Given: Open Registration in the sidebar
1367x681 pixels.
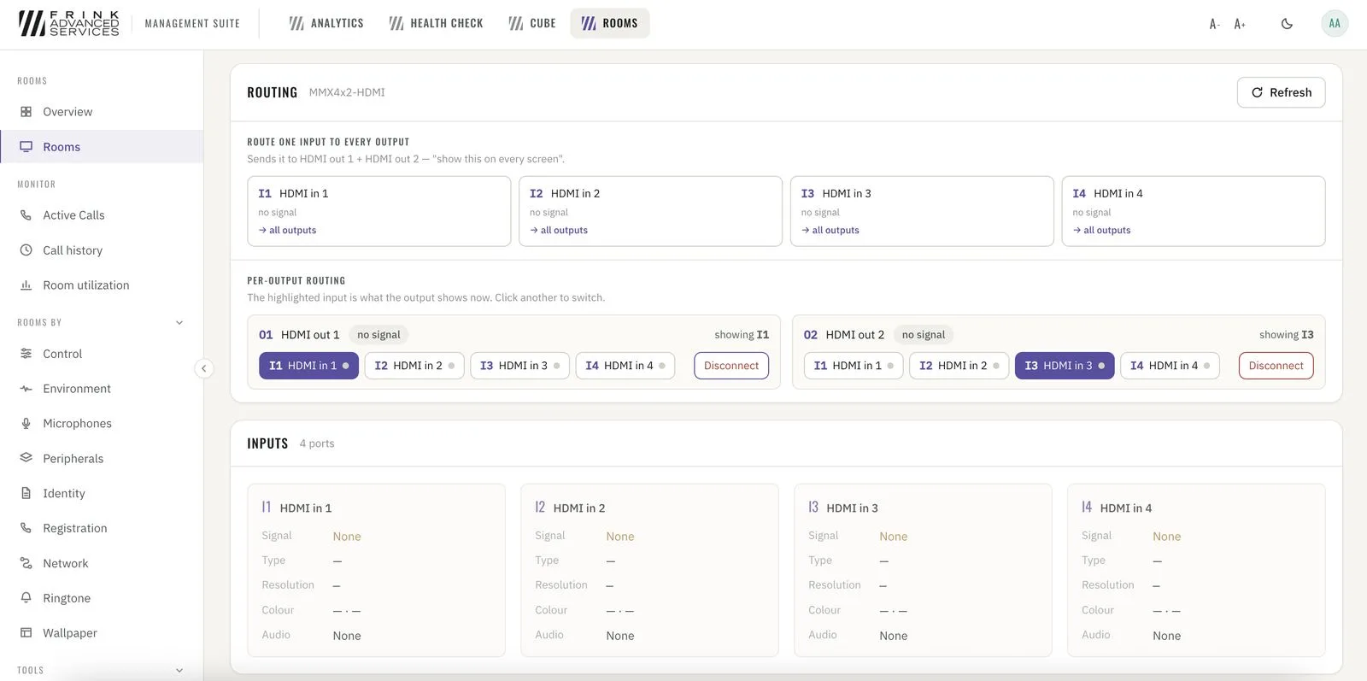Looking at the screenshot, I should [x=102, y=529].
